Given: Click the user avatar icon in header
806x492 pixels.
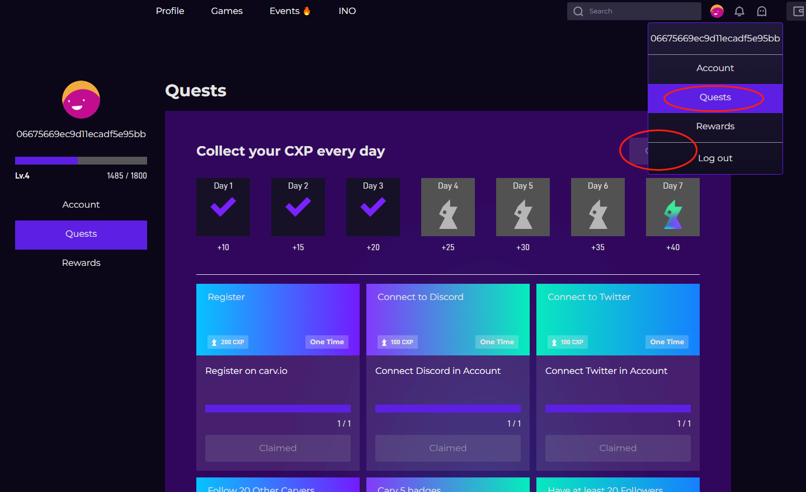Looking at the screenshot, I should pyautogui.click(x=717, y=11).
